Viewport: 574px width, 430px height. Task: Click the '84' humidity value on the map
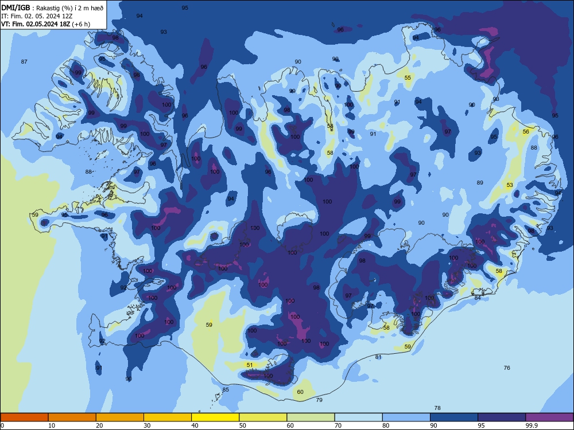pyautogui.click(x=478, y=298)
